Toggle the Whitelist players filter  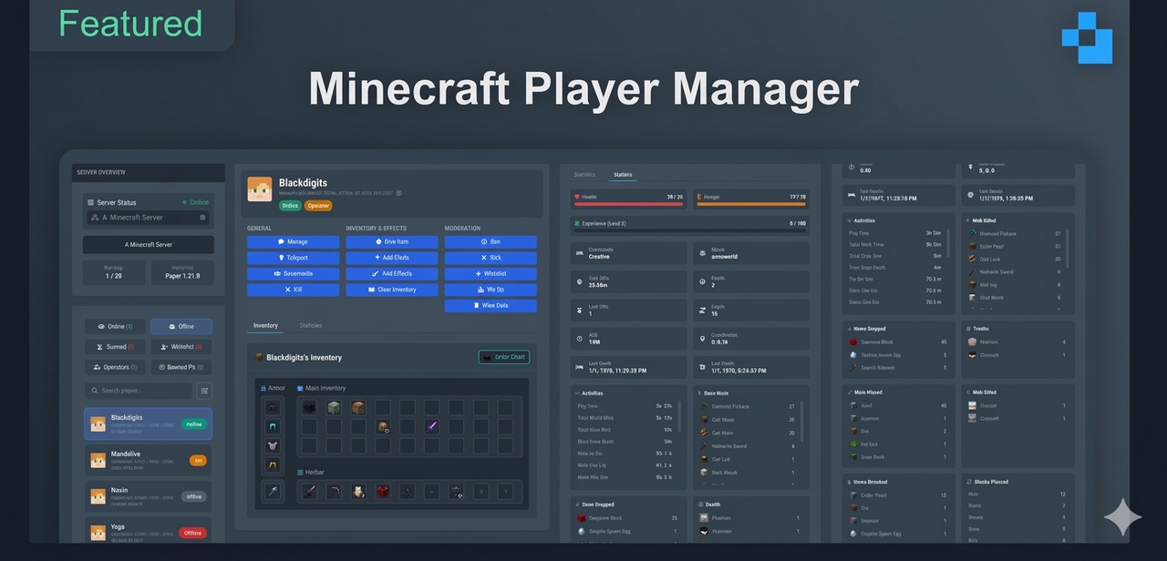(181, 347)
